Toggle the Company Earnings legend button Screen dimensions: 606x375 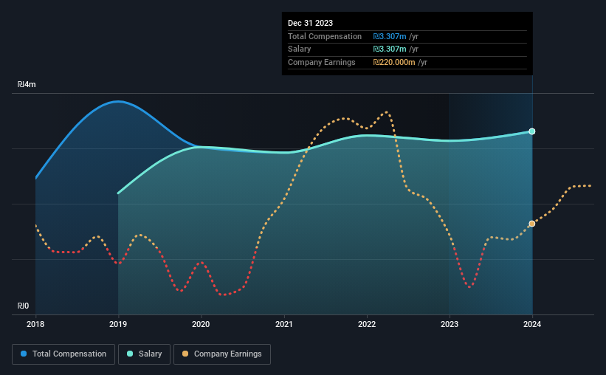(x=222, y=354)
